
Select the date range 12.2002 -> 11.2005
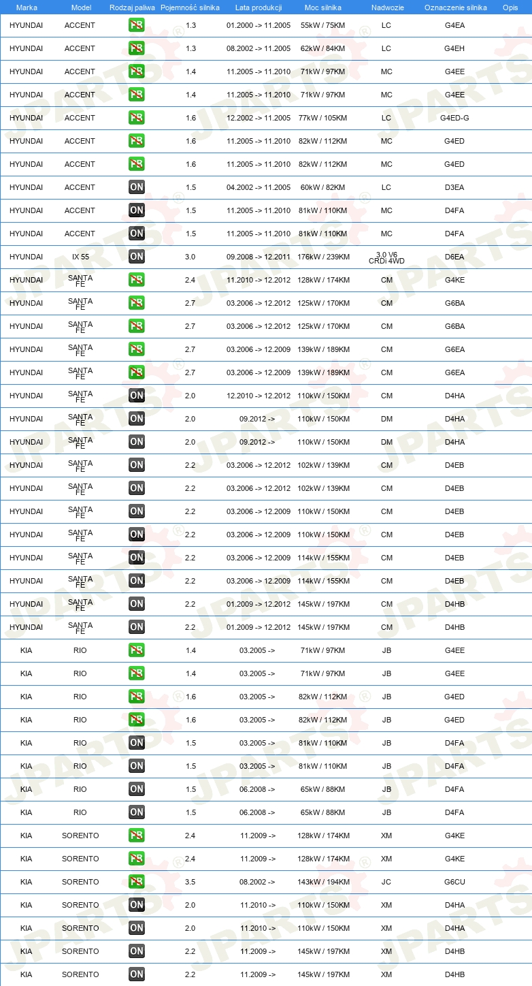click(x=259, y=118)
